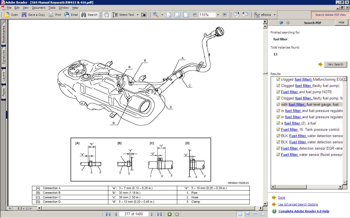Go to Previous Page button
This screenshot has width=350, height=218.
click(x=115, y=214)
